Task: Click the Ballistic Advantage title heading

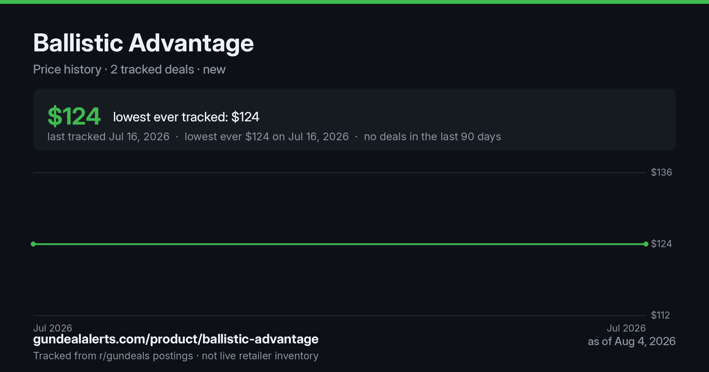Action: click(144, 43)
